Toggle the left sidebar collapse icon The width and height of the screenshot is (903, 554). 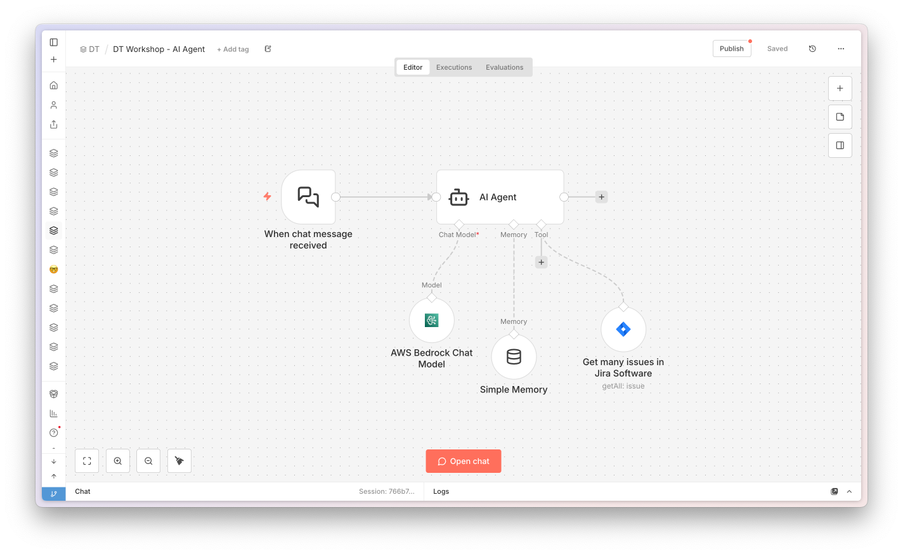54,42
